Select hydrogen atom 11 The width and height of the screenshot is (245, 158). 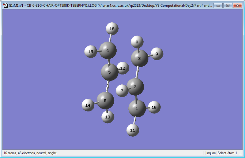tap(133, 130)
